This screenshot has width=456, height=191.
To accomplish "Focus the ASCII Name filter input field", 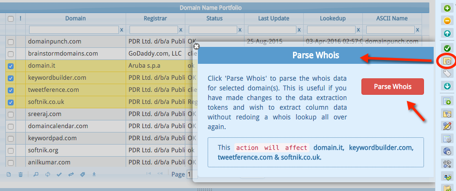I will pyautogui.click(x=391, y=29).
